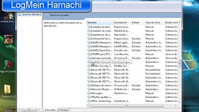Click services list horizontal scroll left arrow
Screen dimensions: 199x112
88,106
